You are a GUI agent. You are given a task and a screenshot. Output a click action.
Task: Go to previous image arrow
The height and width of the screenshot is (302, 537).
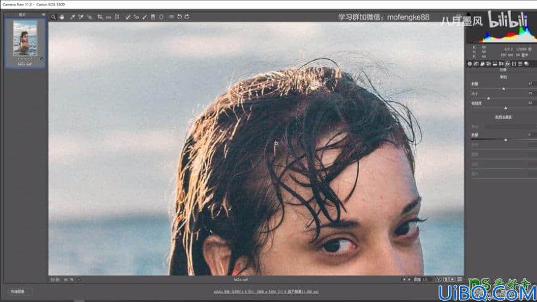404,279
